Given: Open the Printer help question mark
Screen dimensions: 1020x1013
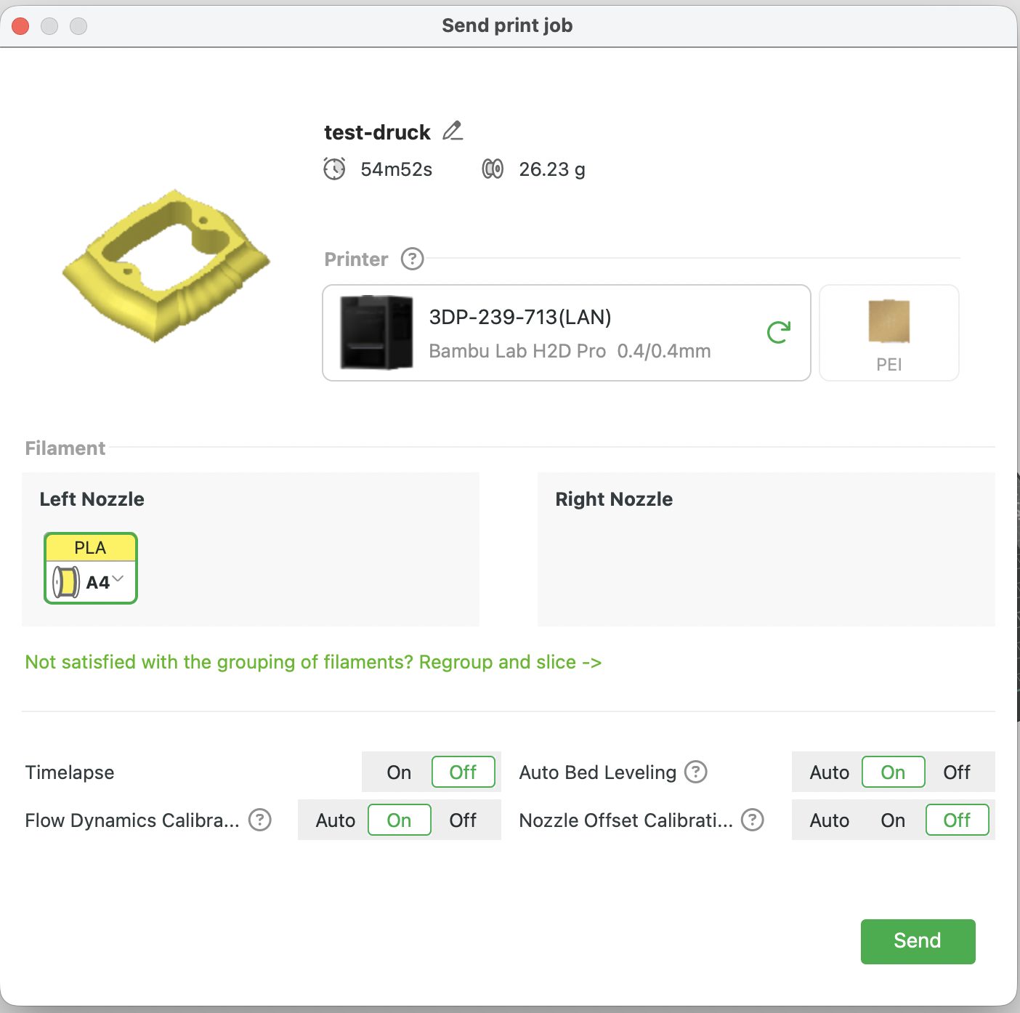Looking at the screenshot, I should [x=413, y=259].
